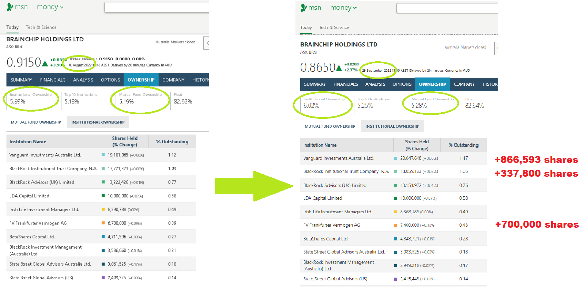Select COMPANY tab in right navigation bar
Image resolution: width=585 pixels, height=290 pixels.
(x=464, y=84)
